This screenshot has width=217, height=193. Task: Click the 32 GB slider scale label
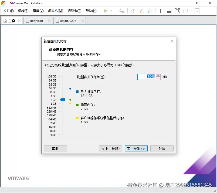click(52, 84)
